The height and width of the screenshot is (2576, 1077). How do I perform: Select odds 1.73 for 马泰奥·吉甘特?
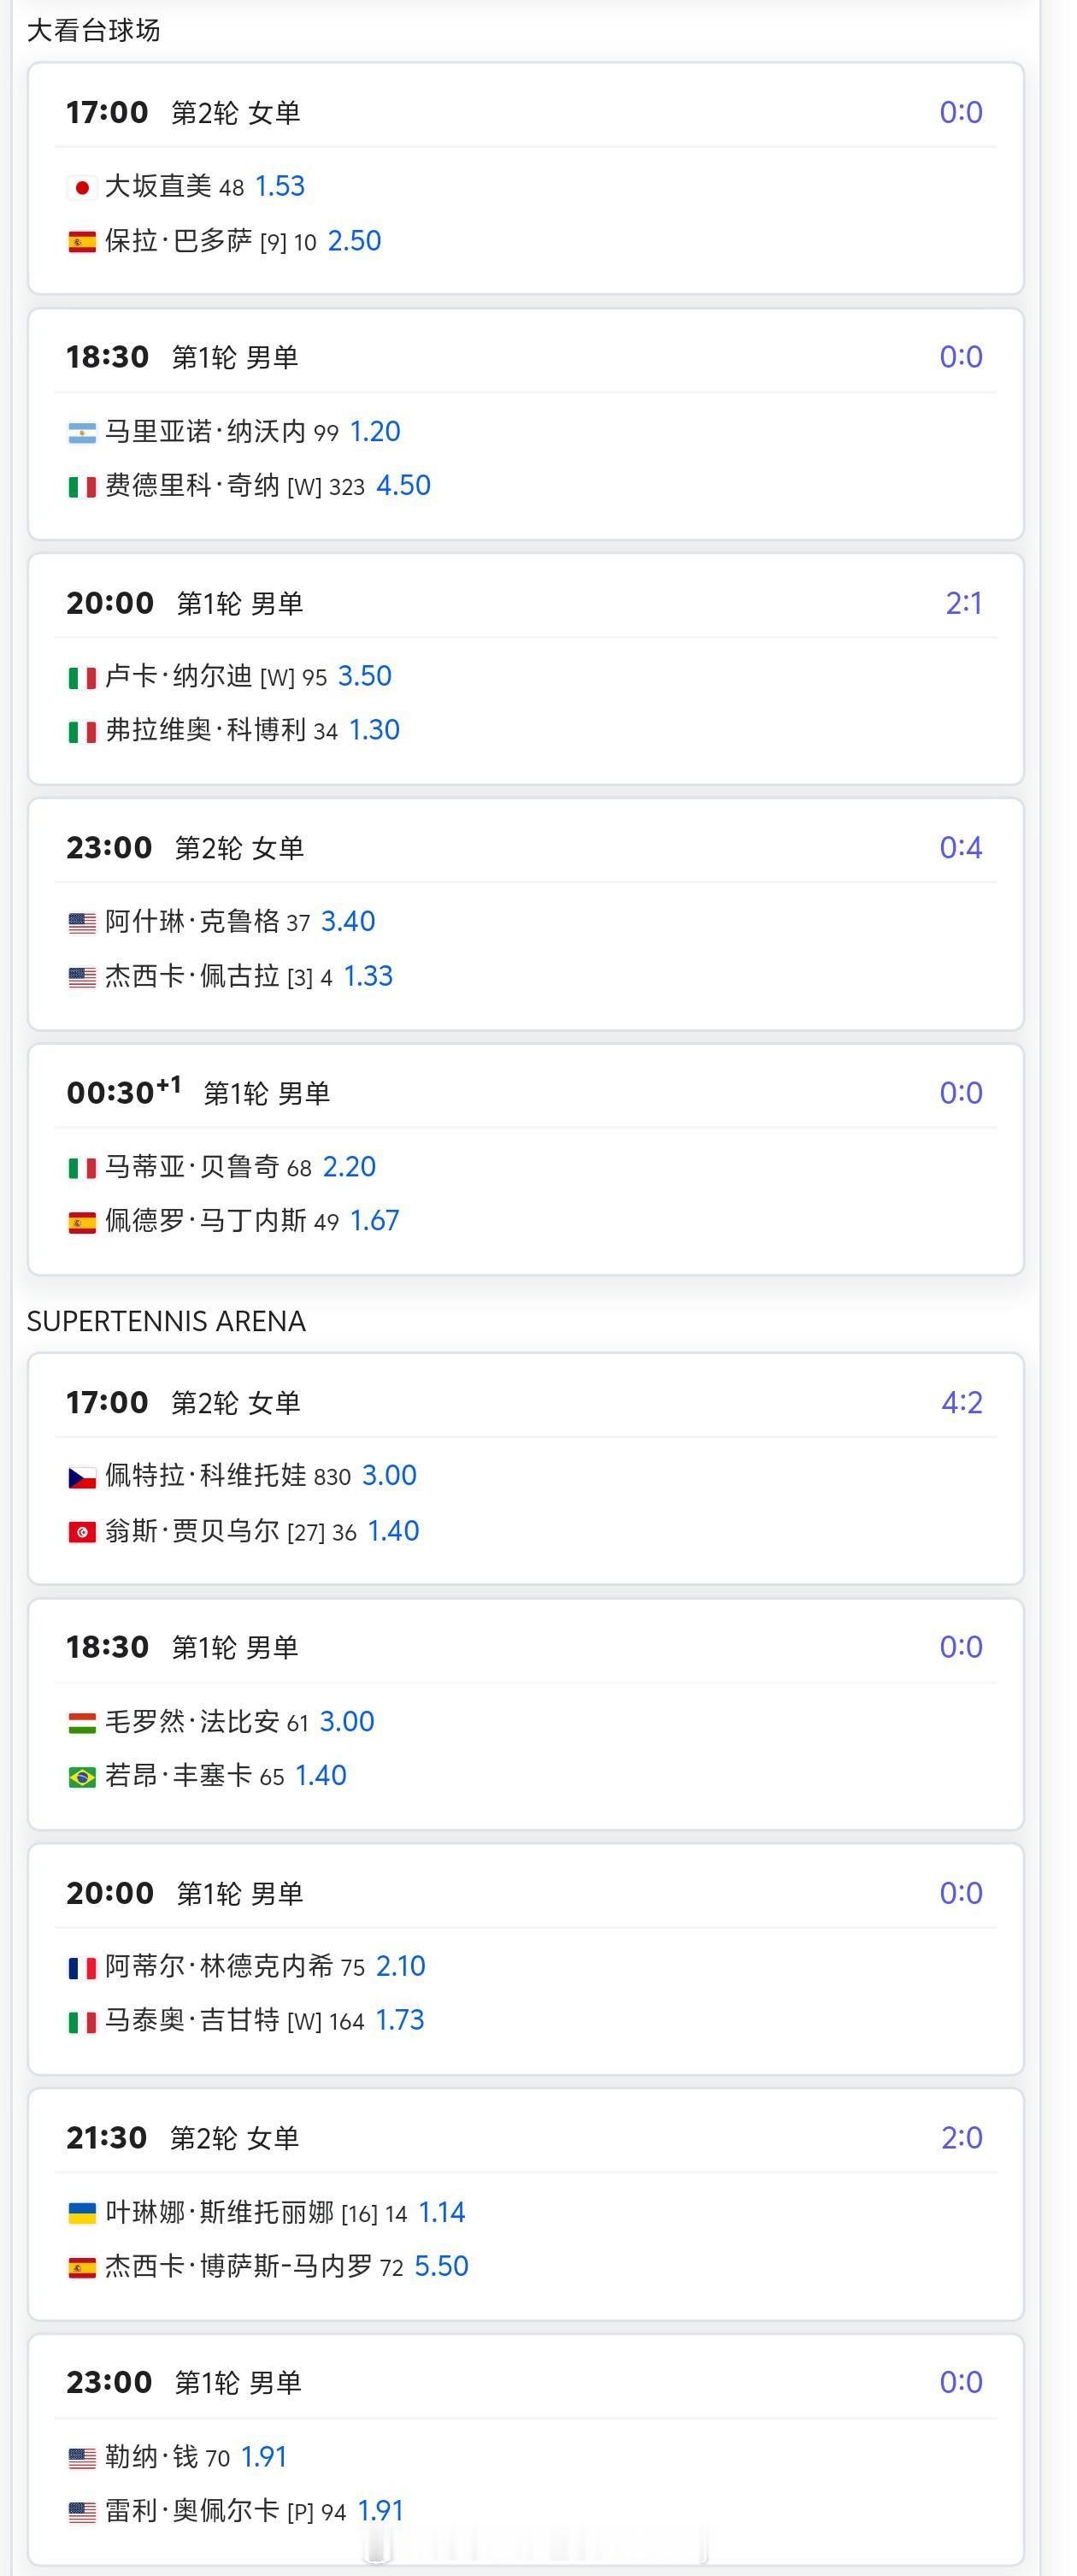(x=400, y=2020)
